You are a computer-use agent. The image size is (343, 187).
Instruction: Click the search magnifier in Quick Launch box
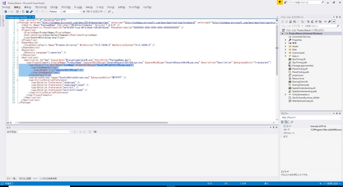click(322, 2)
